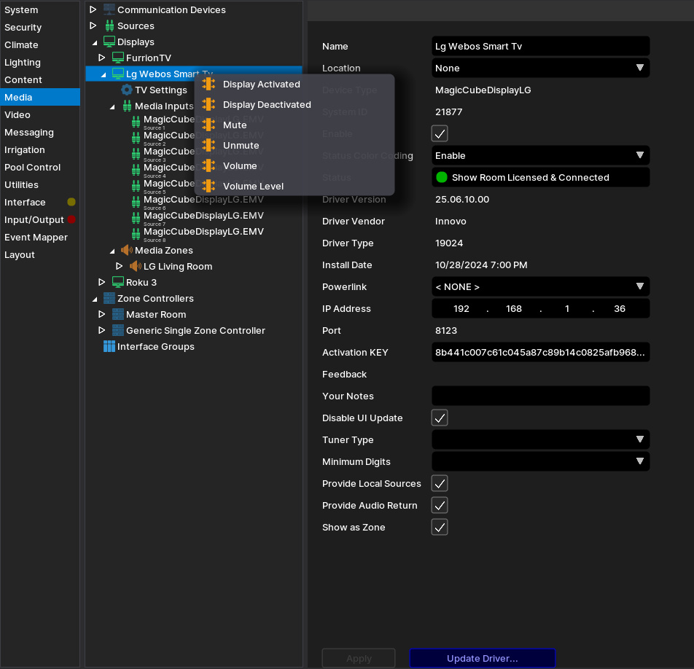Switch to the Layout section

coord(40,255)
